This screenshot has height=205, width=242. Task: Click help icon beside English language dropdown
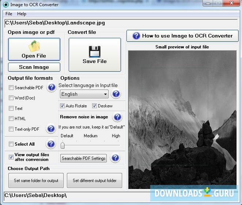[116, 94]
